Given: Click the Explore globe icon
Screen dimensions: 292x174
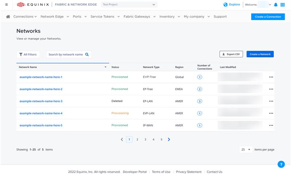Looking at the screenshot, I should (x=226, y=5).
